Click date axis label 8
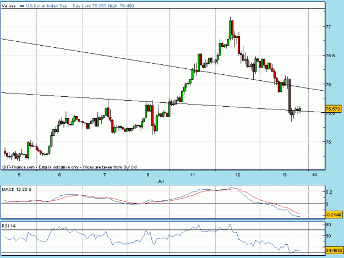 tap(148, 175)
